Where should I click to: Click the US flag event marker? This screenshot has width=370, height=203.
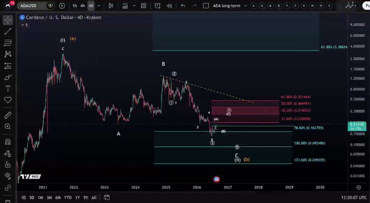216,179
